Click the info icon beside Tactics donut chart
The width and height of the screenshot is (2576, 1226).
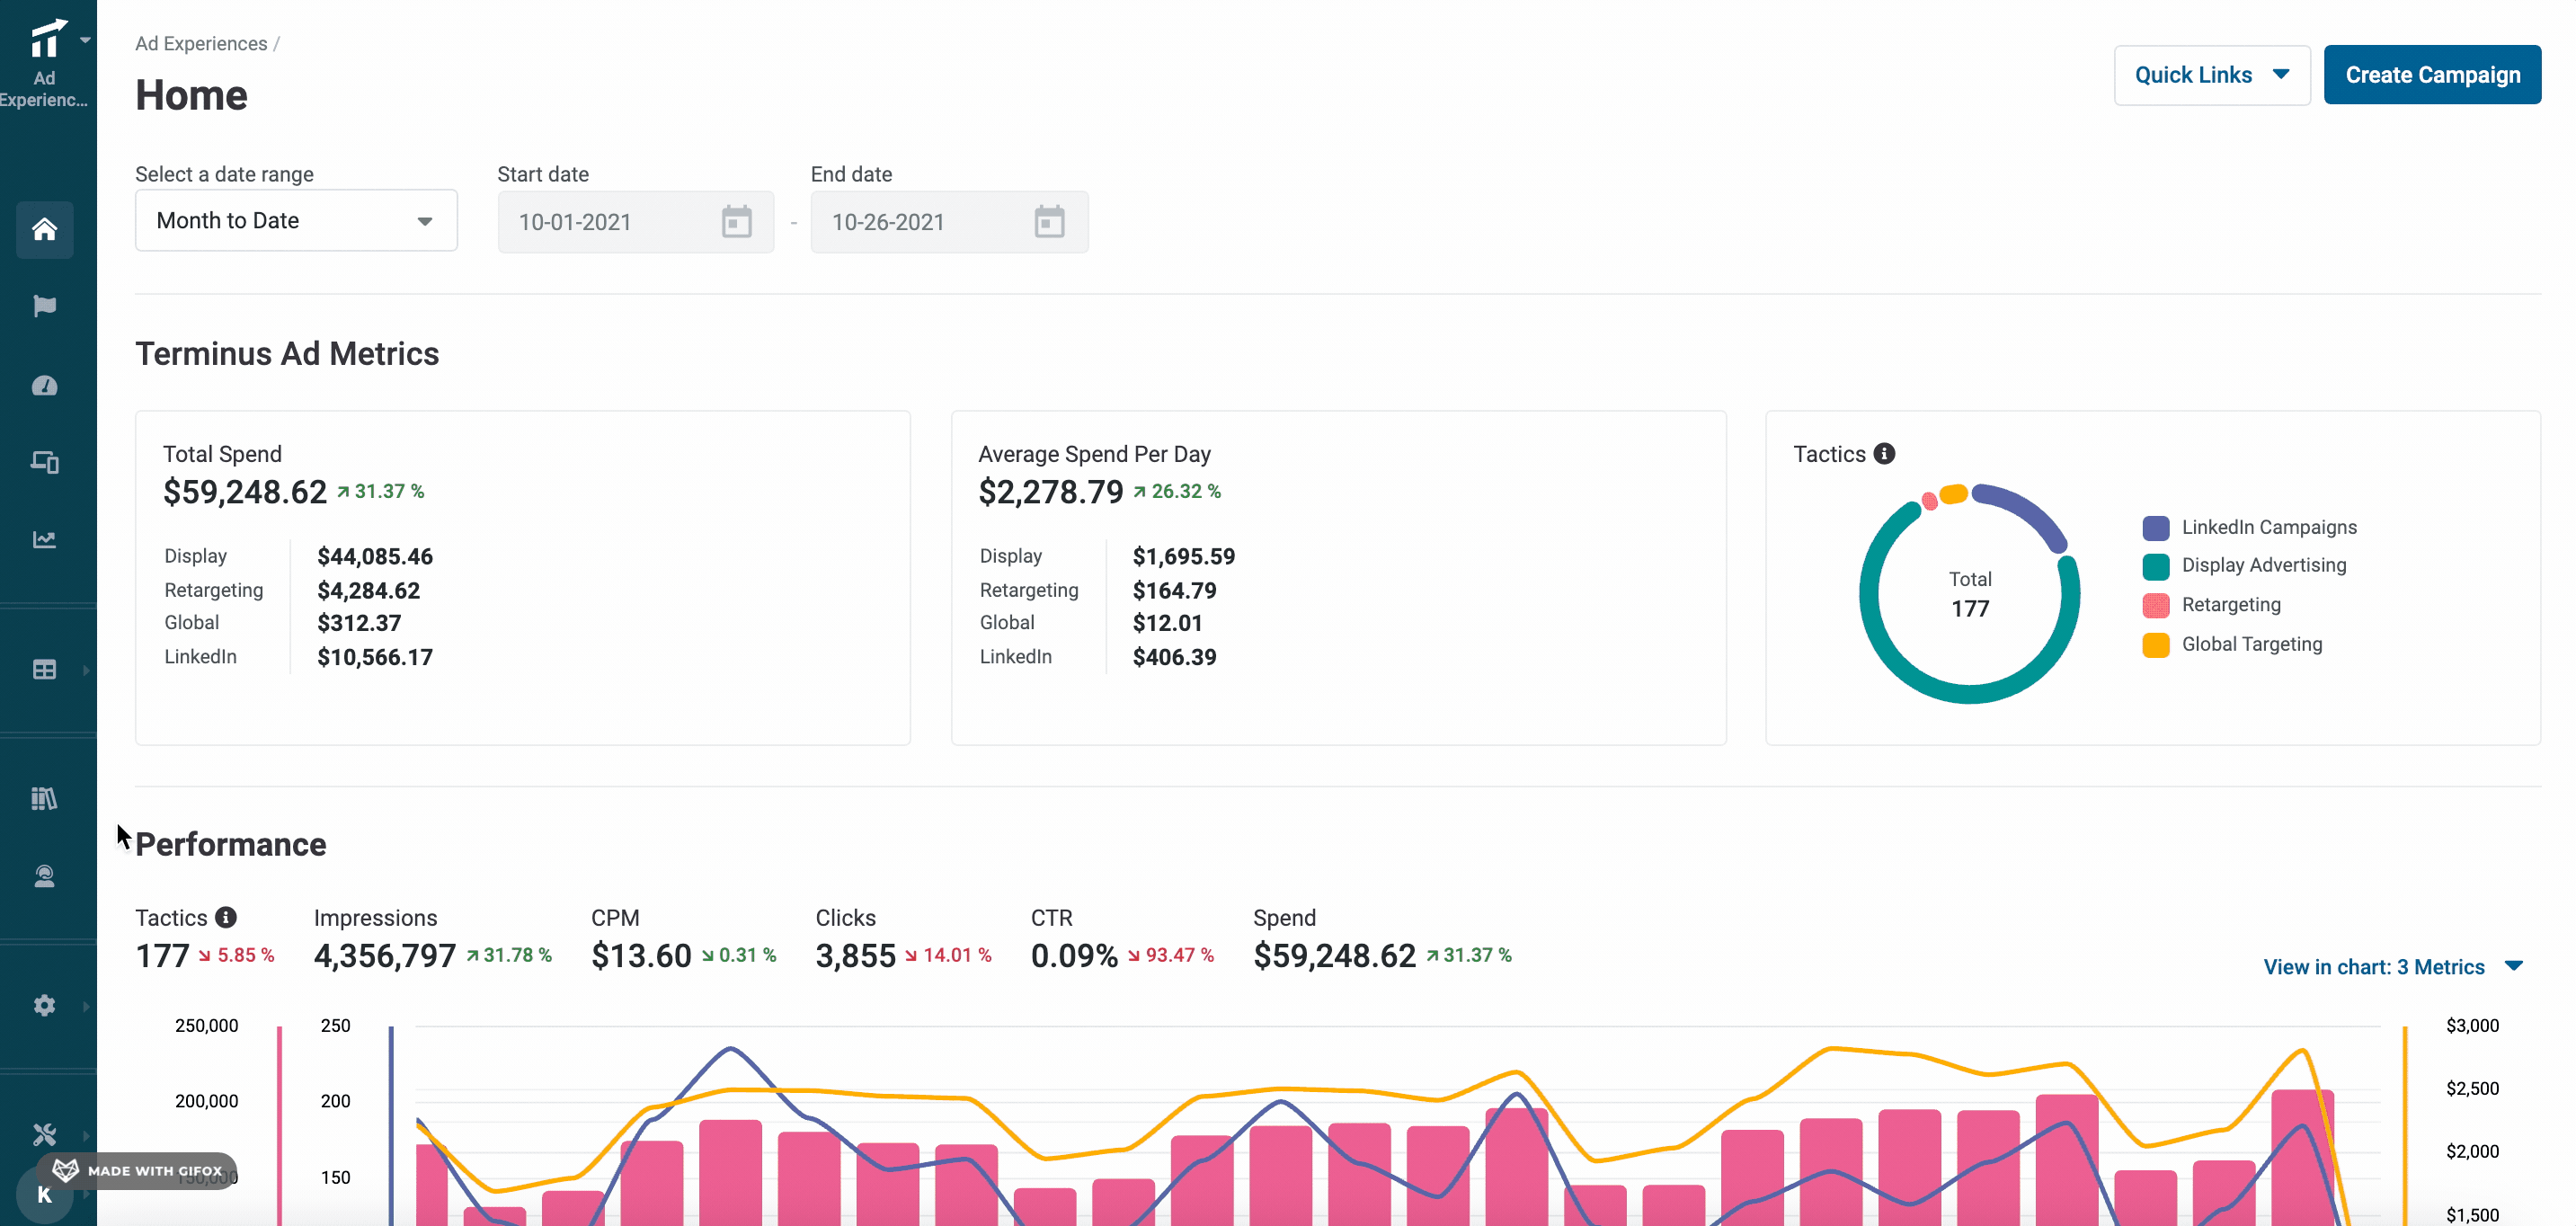coord(1884,454)
